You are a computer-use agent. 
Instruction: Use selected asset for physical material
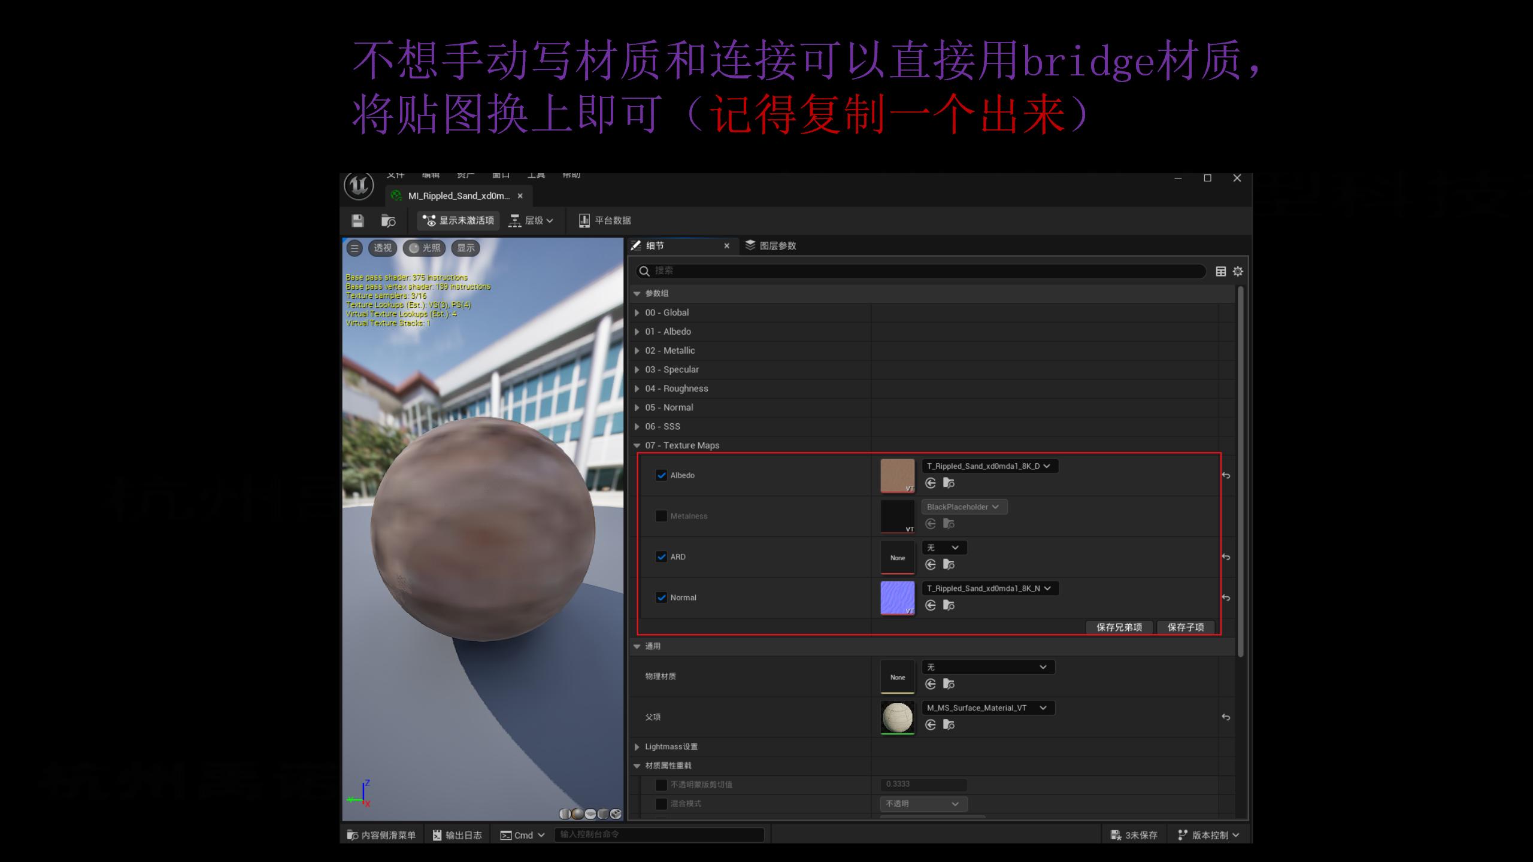[x=930, y=684]
